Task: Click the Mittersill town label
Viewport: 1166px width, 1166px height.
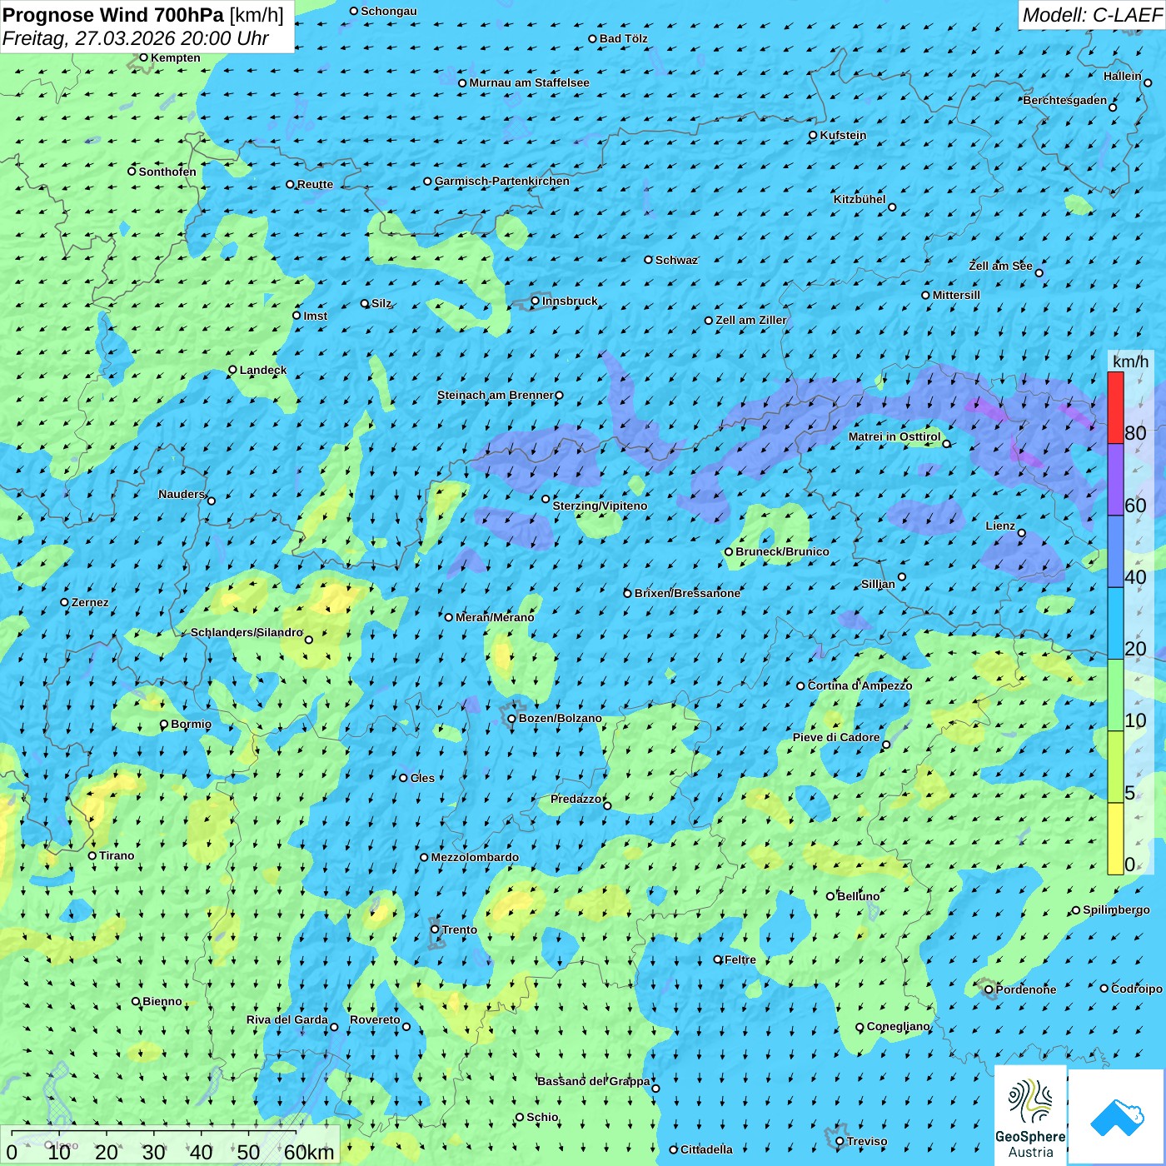Action: pos(956,295)
